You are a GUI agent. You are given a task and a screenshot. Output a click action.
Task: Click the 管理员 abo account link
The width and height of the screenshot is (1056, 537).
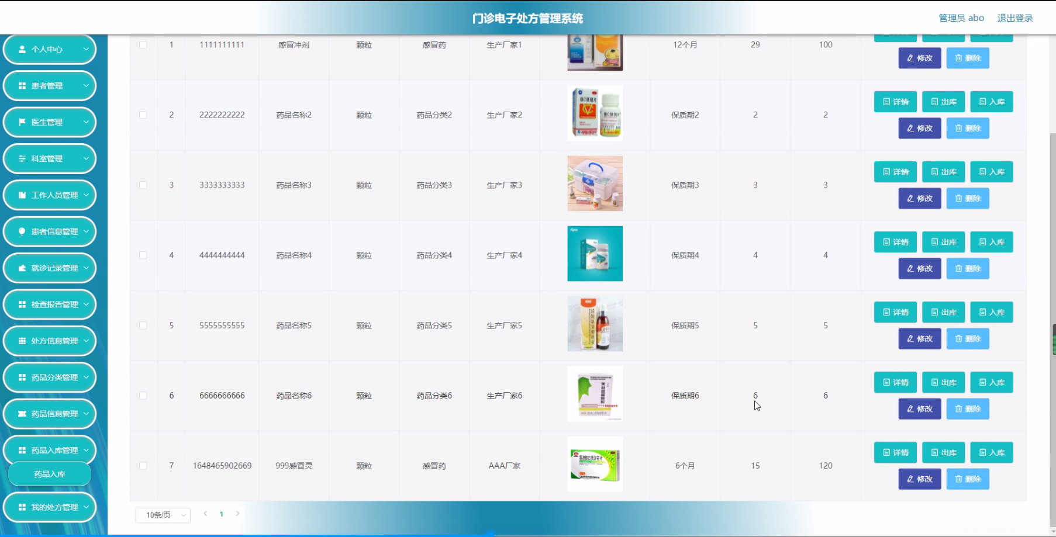pyautogui.click(x=961, y=18)
